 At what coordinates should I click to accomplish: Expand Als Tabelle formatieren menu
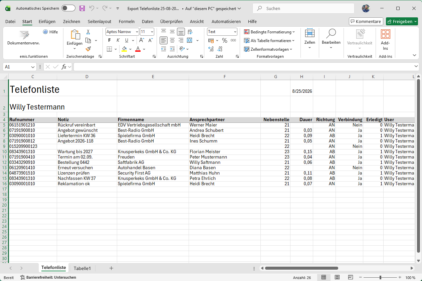pyautogui.click(x=269, y=41)
